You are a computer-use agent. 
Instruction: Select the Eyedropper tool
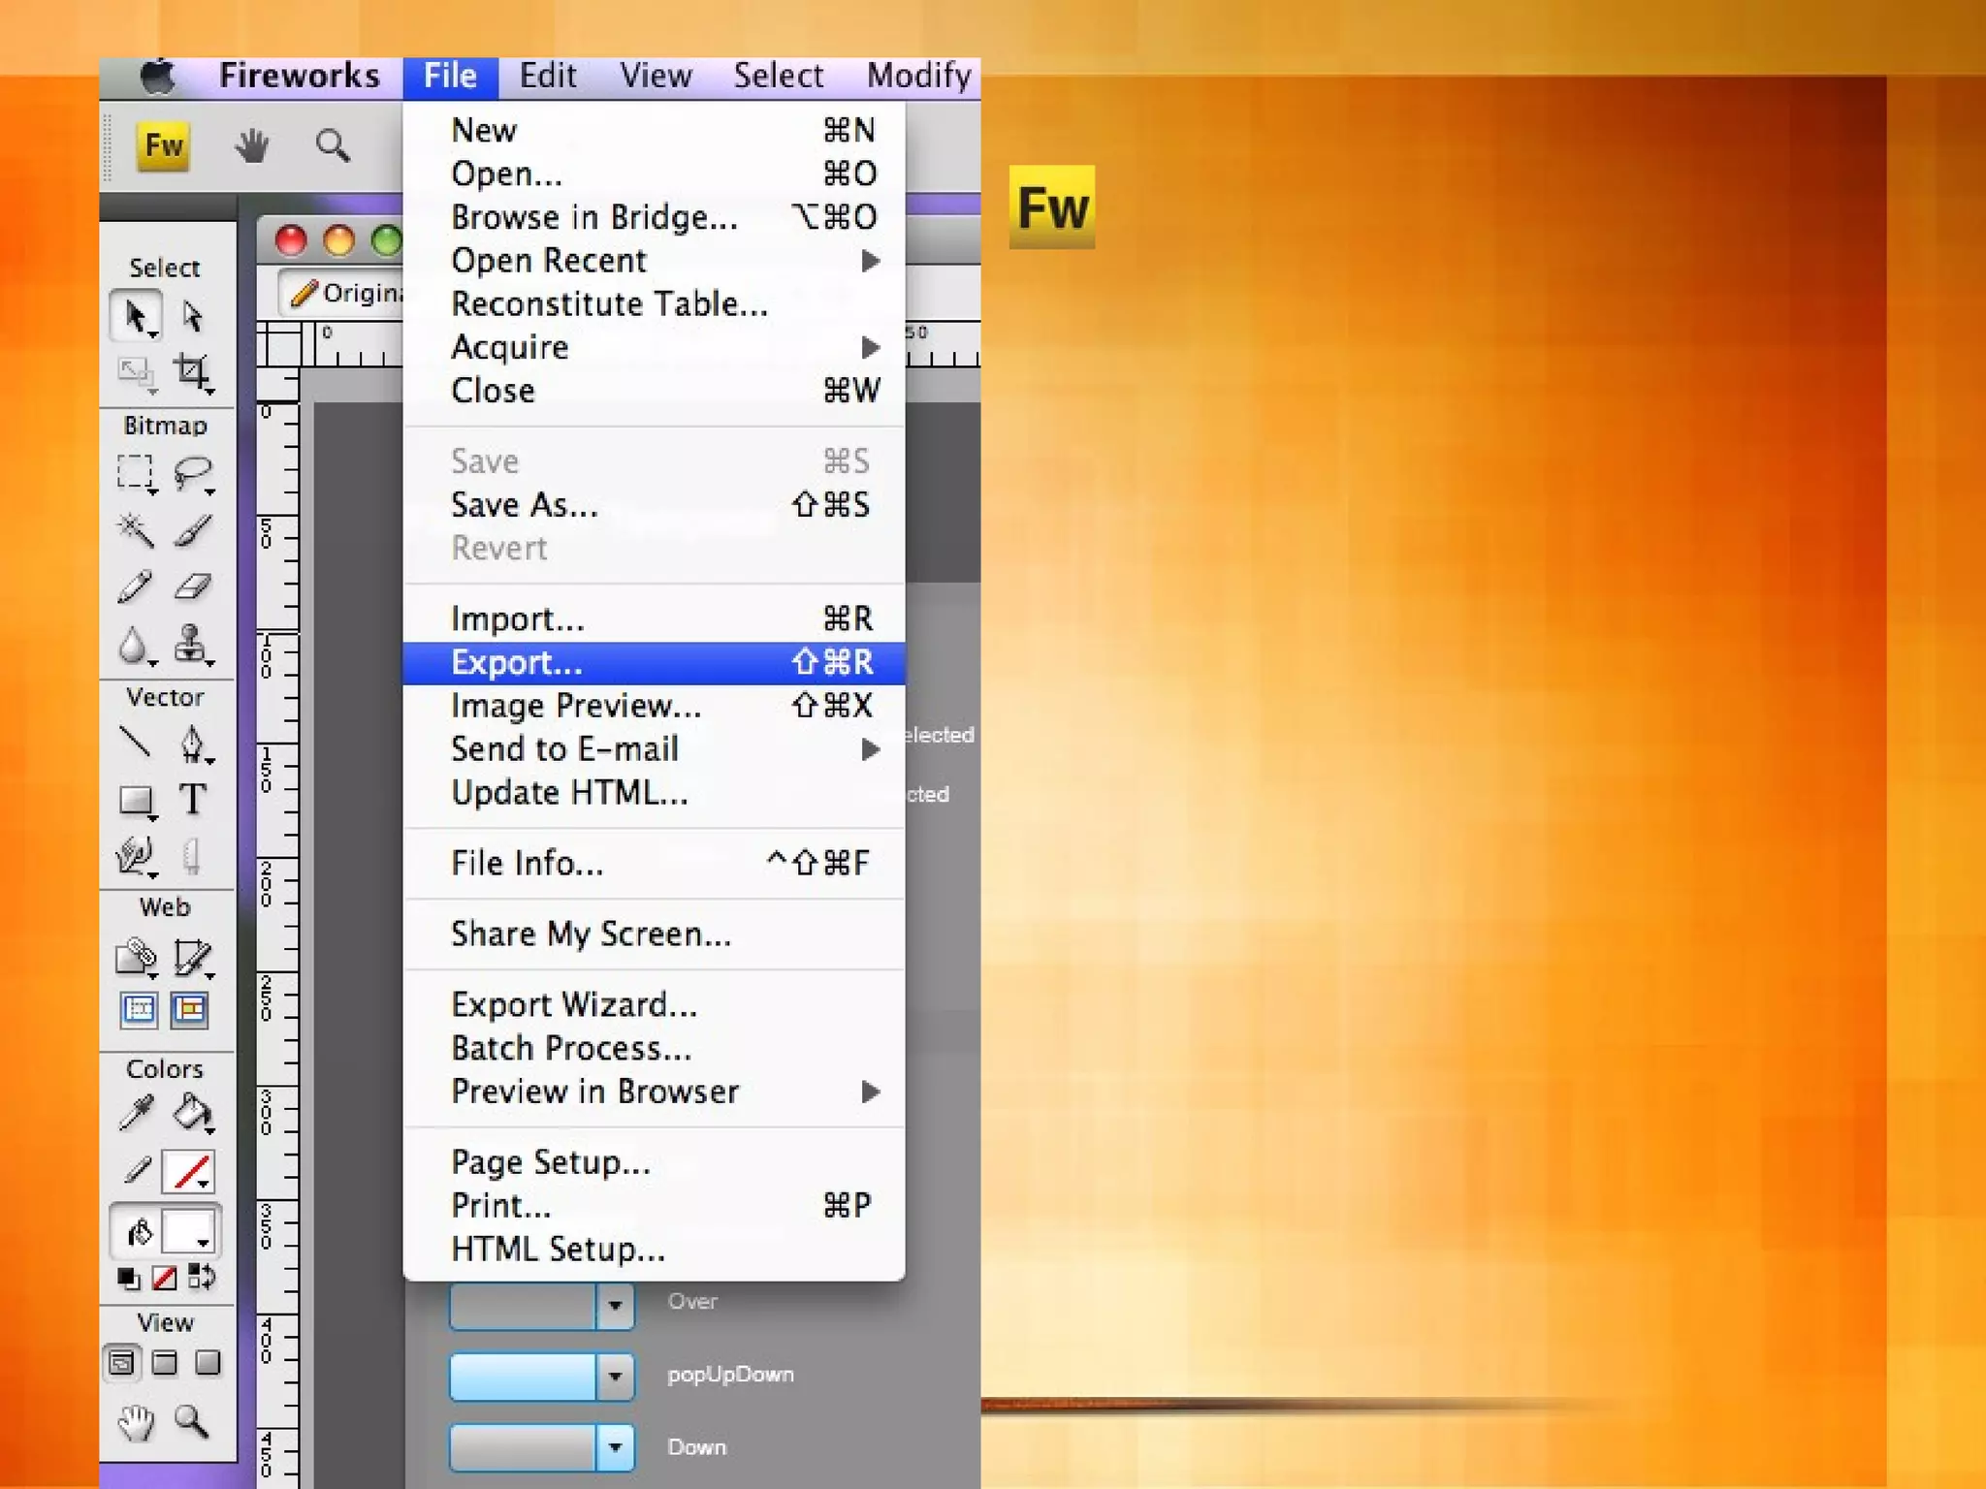point(136,1113)
